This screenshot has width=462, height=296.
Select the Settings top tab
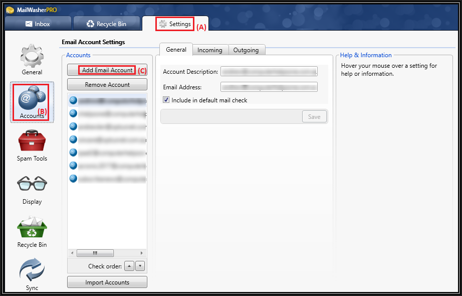175,24
